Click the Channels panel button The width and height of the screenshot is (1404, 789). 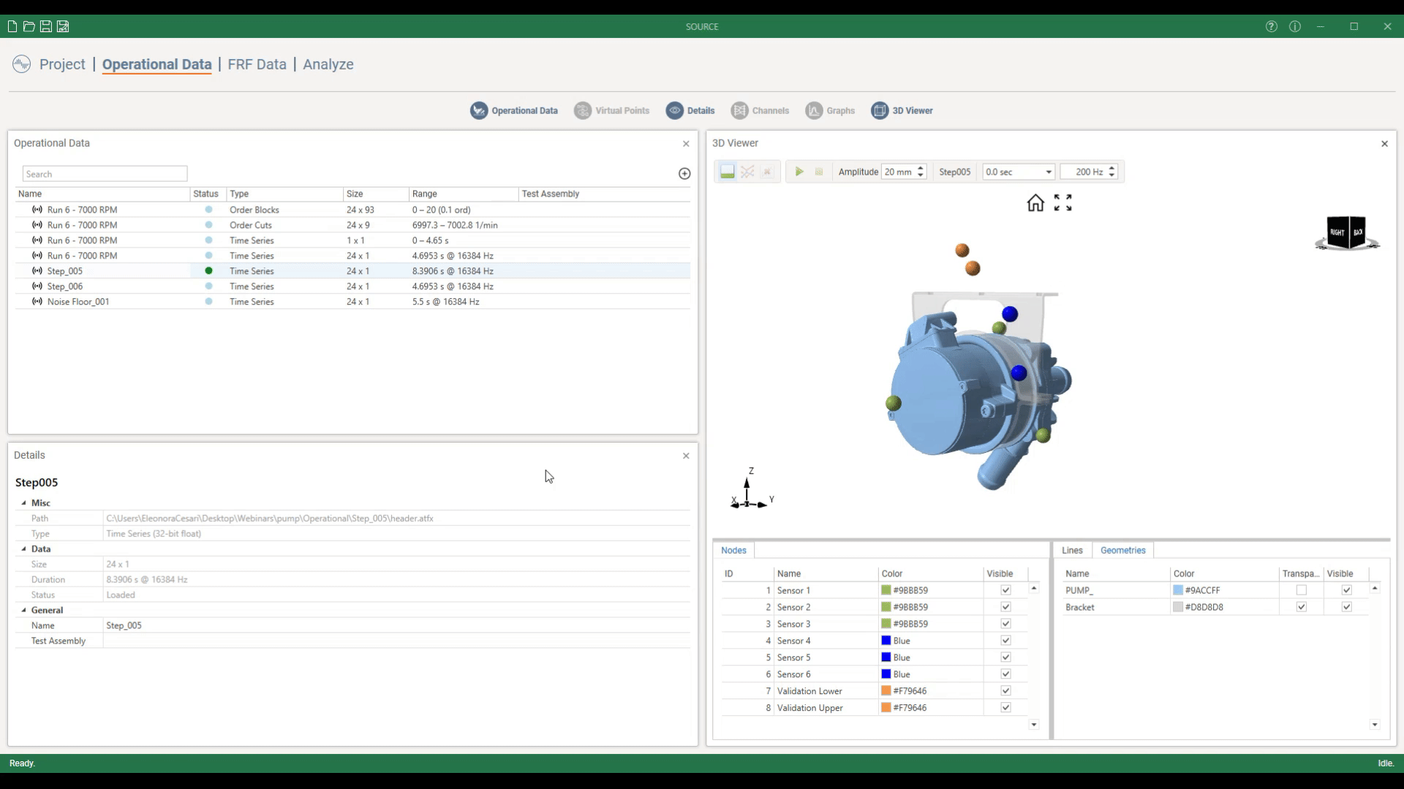coord(760,111)
